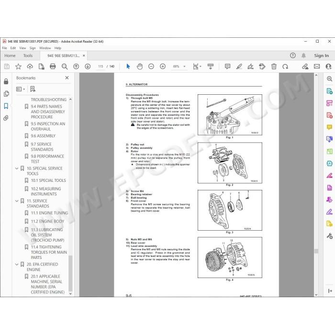Open the More Tools wrench icon
This screenshot has height=335, width=335.
tap(329, 236)
